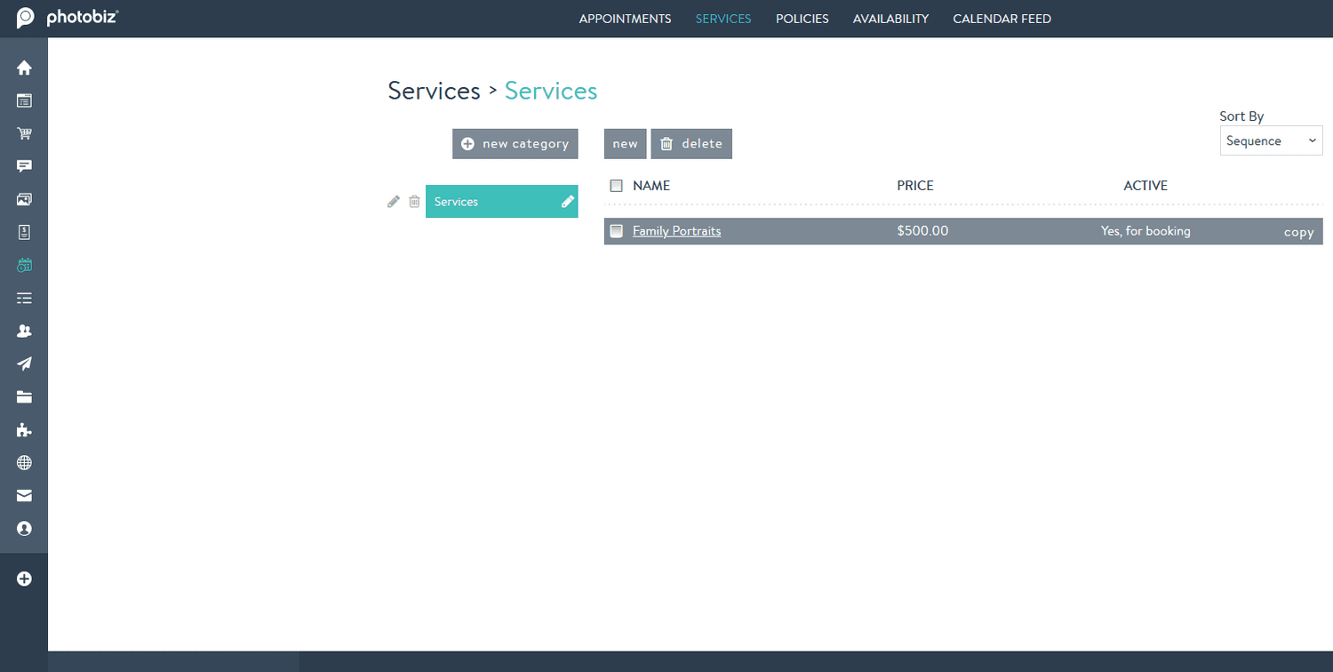Select the globe domains icon in the sidebar
This screenshot has height=672, width=1333.
tap(24, 462)
